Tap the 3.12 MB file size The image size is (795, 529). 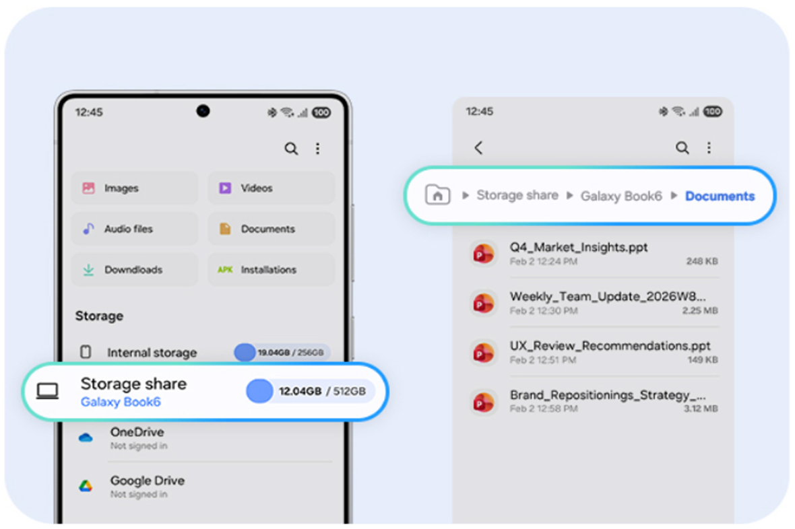coord(701,409)
